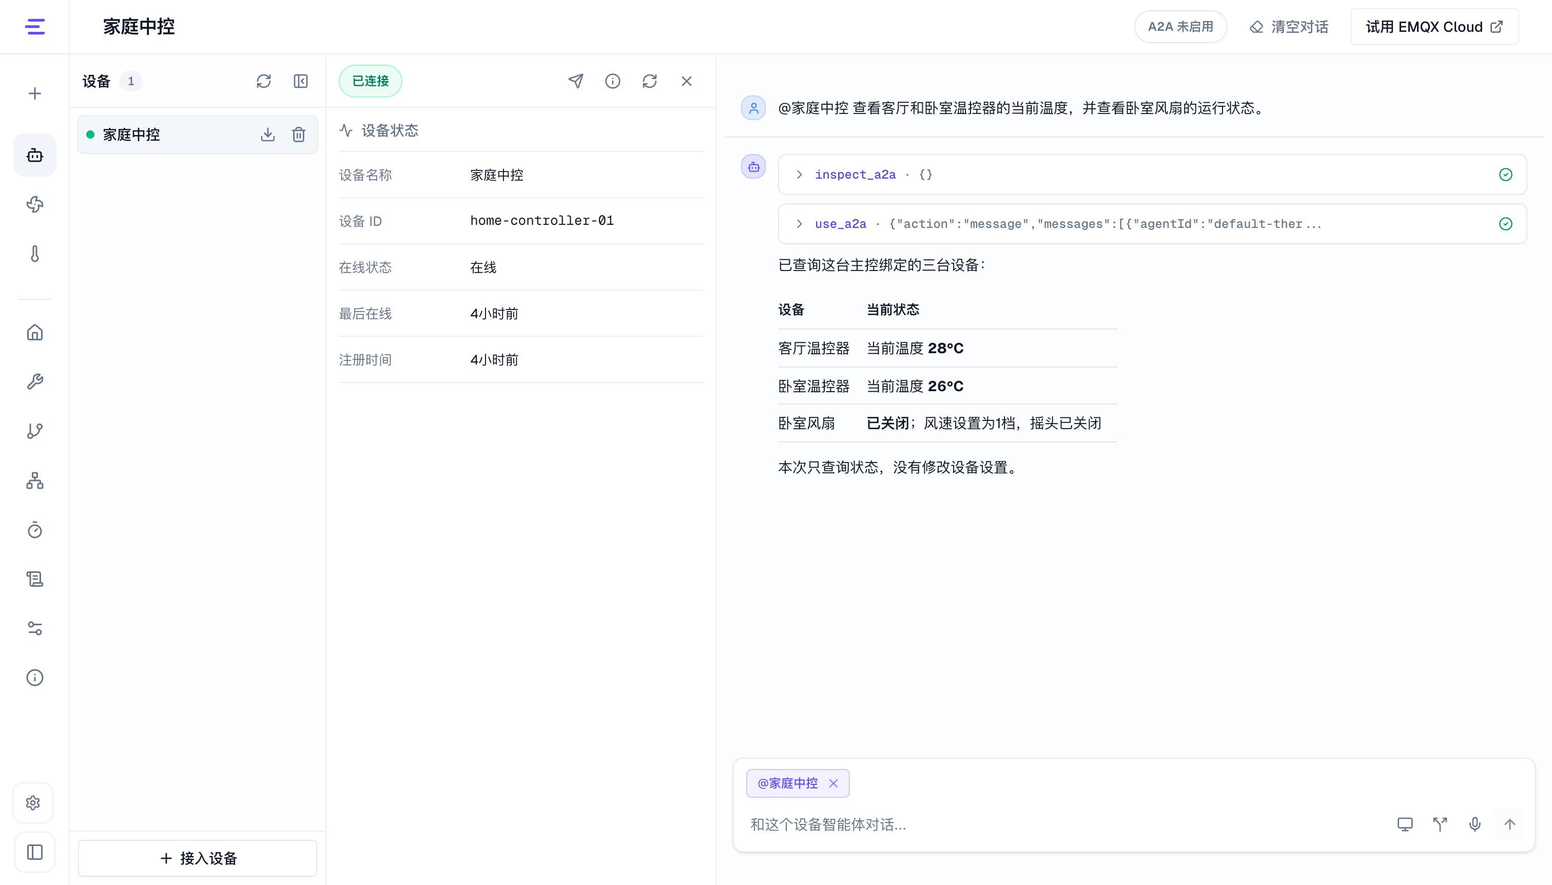Screen dimensions: 1552x885
Task: Click the 已连接 status badge
Action: [370, 81]
